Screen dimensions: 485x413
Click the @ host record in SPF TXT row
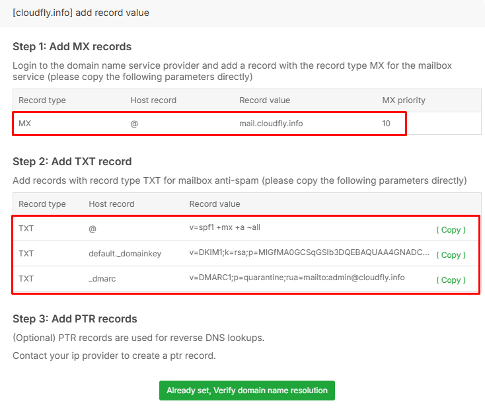click(93, 229)
